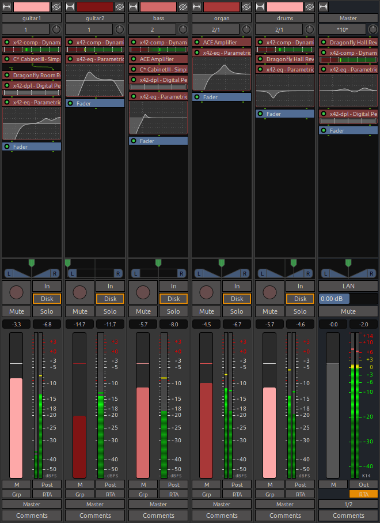Bypass the ACE Amplifier on organ
The width and height of the screenshot is (380, 523).
click(197, 43)
